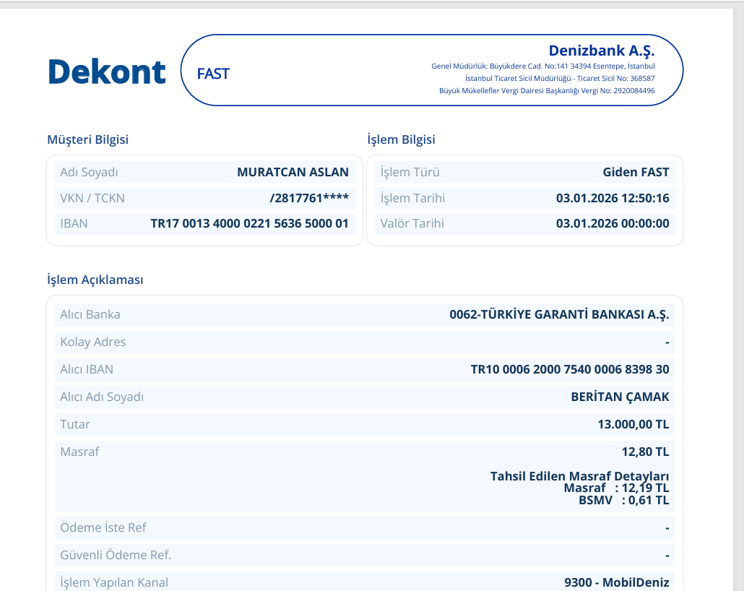Select the recipient name BERİTAN ÇAMAK
The height and width of the screenshot is (591, 744).
(620, 397)
